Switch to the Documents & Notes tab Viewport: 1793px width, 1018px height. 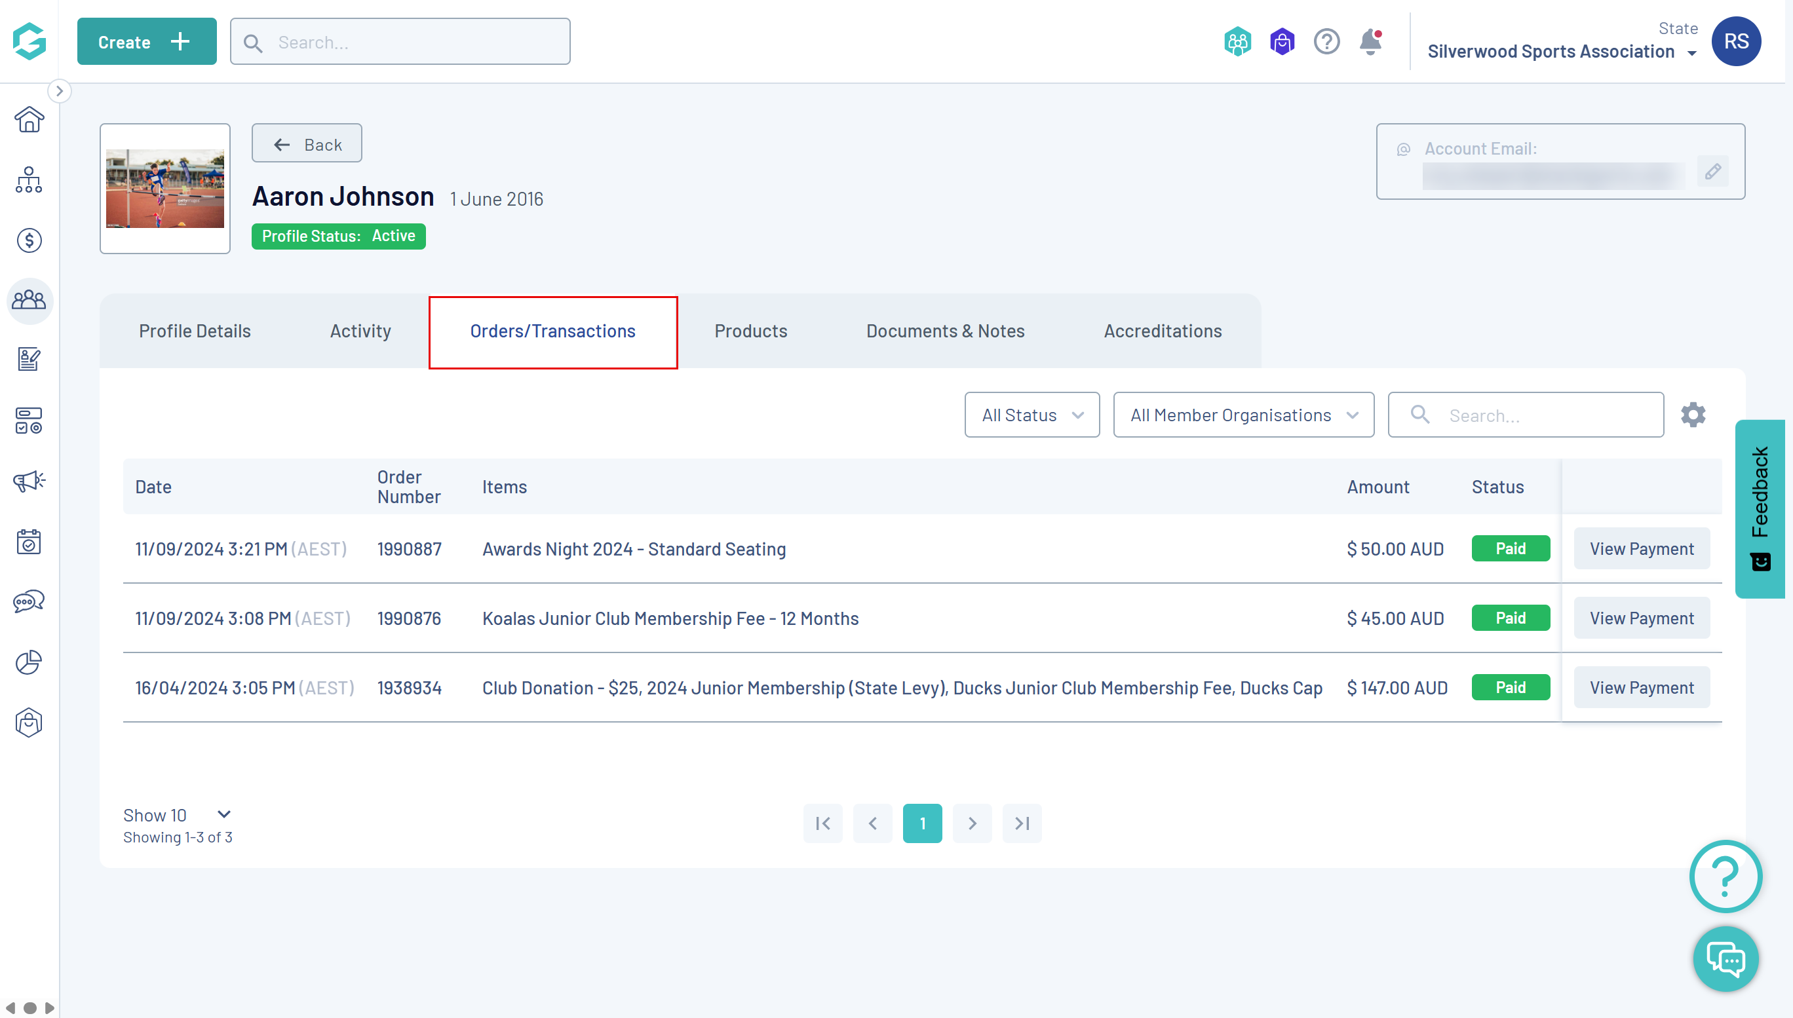point(945,331)
